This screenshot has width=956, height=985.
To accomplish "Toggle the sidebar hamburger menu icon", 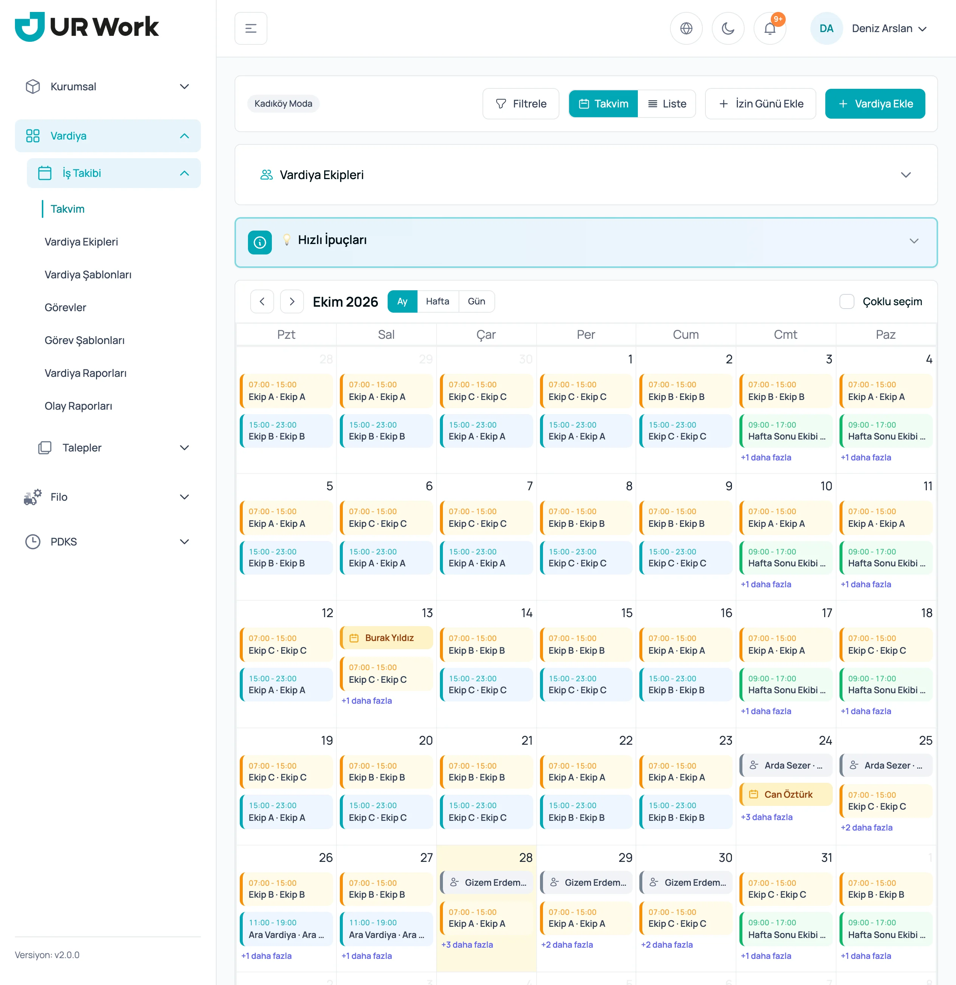I will pos(251,28).
